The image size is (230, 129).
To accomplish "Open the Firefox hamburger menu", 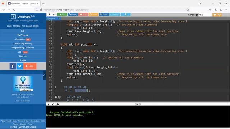I will point(226,10).
